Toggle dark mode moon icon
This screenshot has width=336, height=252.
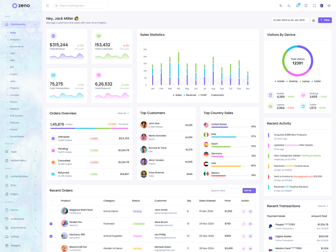(289, 6)
